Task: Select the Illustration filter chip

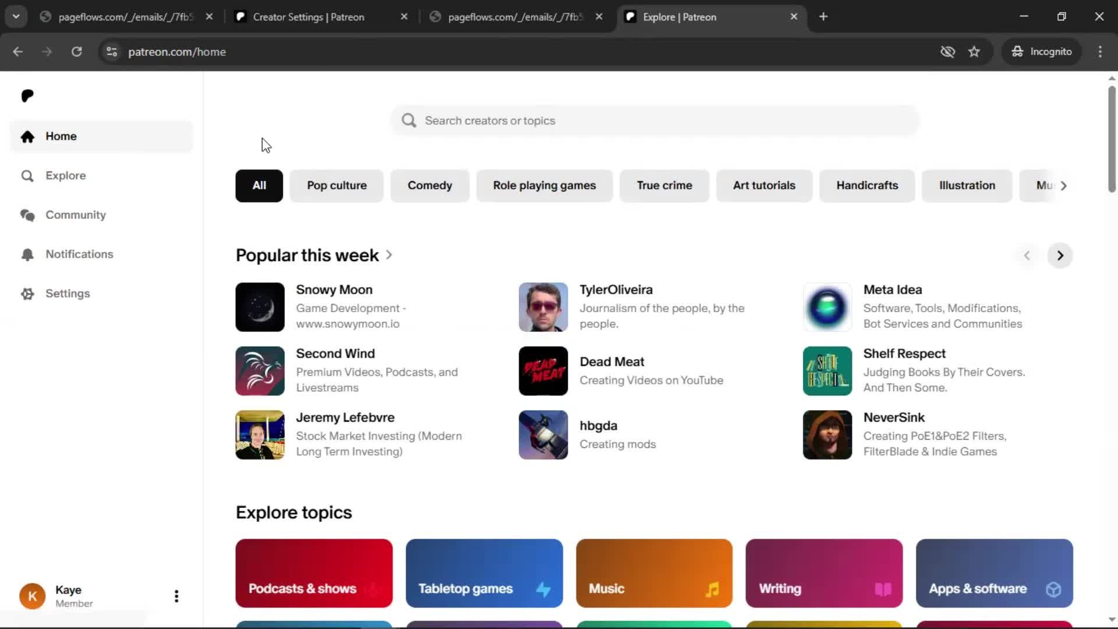Action: pos(967,186)
